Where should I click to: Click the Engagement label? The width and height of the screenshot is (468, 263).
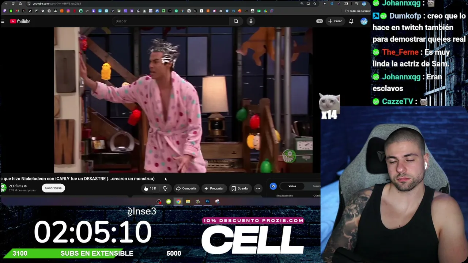click(x=284, y=196)
